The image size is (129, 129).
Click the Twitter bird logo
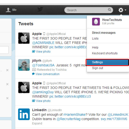point(40,9)
